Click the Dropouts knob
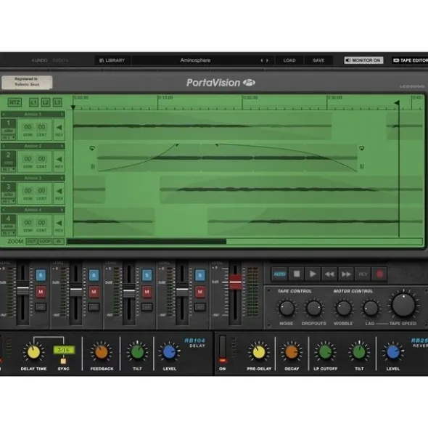428x429 pixels. pyautogui.click(x=313, y=309)
